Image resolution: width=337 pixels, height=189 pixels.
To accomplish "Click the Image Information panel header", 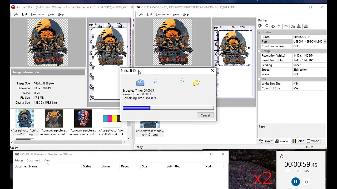I will coord(48,72).
